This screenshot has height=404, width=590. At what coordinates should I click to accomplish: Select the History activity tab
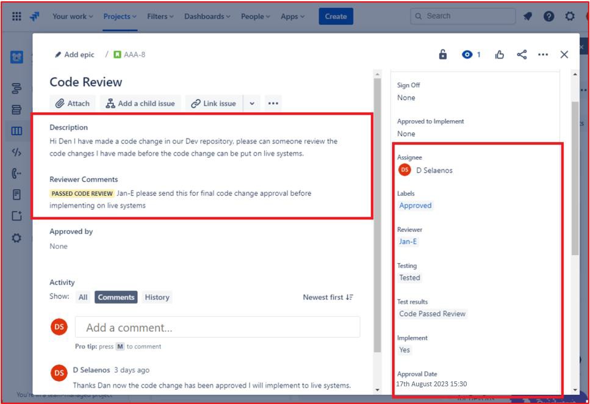click(x=157, y=297)
